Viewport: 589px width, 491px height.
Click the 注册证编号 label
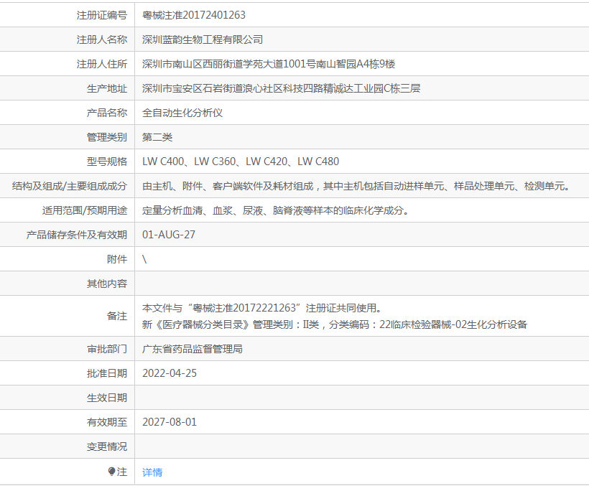pyautogui.click(x=102, y=15)
